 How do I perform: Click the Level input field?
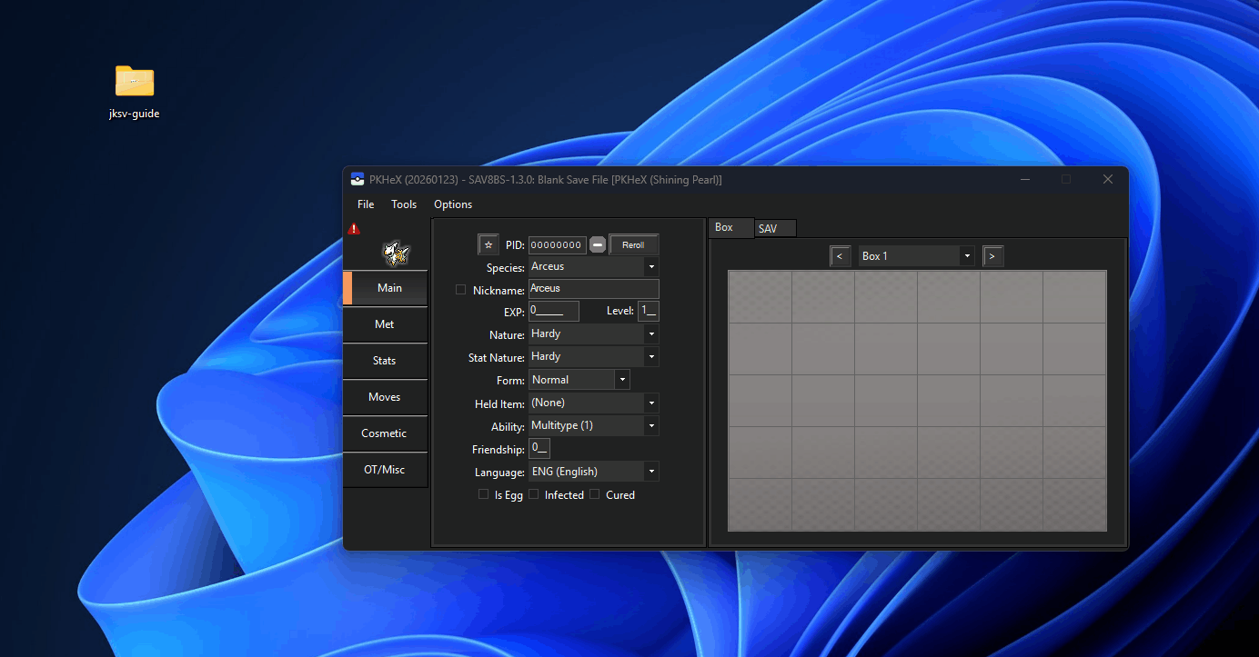648,311
